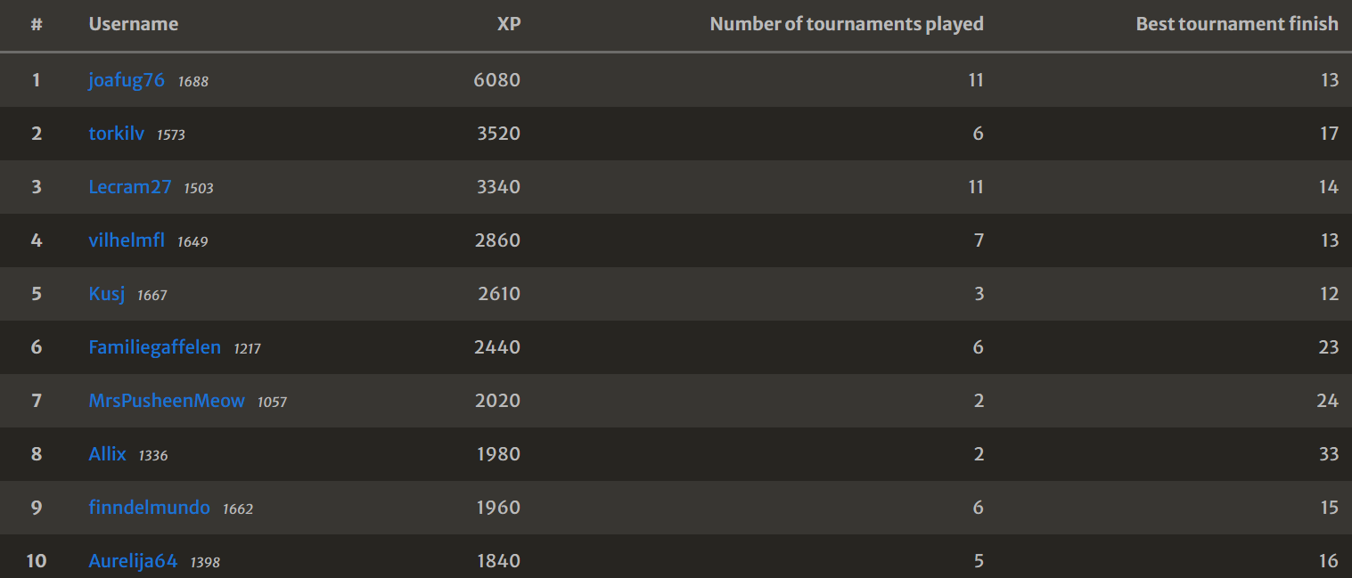1352x578 pixels.
Task: Open Aurelija64's player page
Action: 133,561
